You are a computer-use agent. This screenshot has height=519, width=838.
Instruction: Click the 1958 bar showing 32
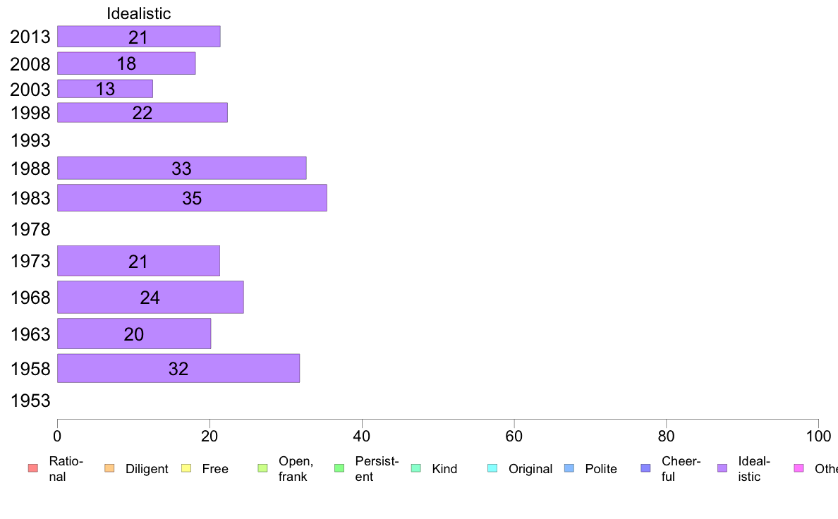tap(178, 368)
